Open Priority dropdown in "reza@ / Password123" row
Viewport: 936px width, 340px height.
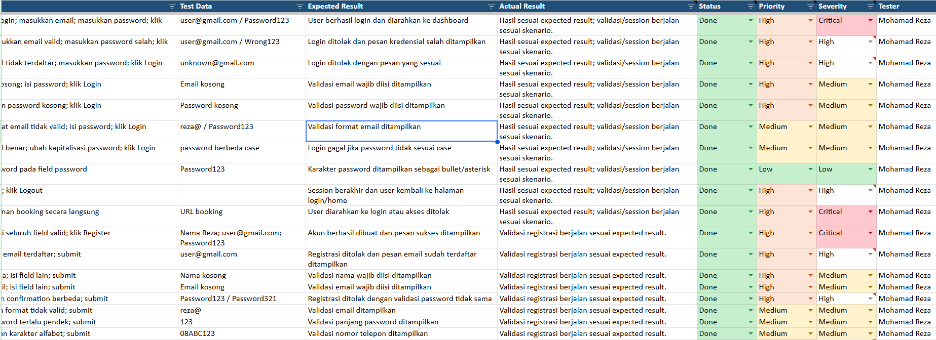click(x=810, y=127)
